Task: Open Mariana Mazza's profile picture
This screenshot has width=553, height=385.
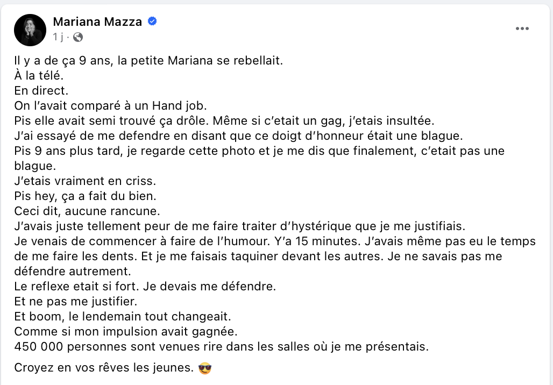Action: point(30,30)
